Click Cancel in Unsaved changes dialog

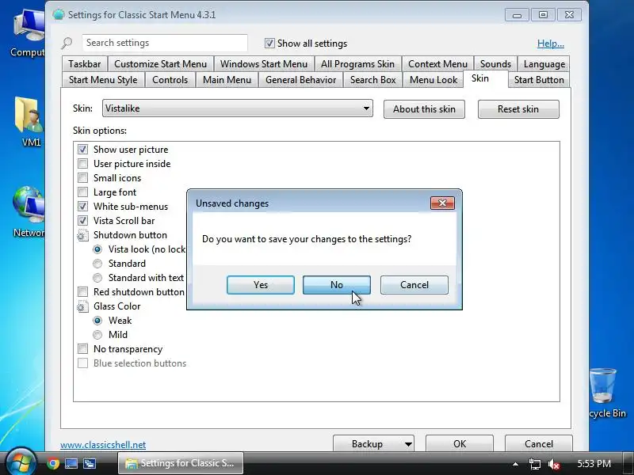414,285
